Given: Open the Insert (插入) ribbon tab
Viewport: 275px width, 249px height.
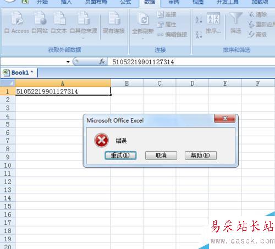Looking at the screenshot, I should [66, 2].
